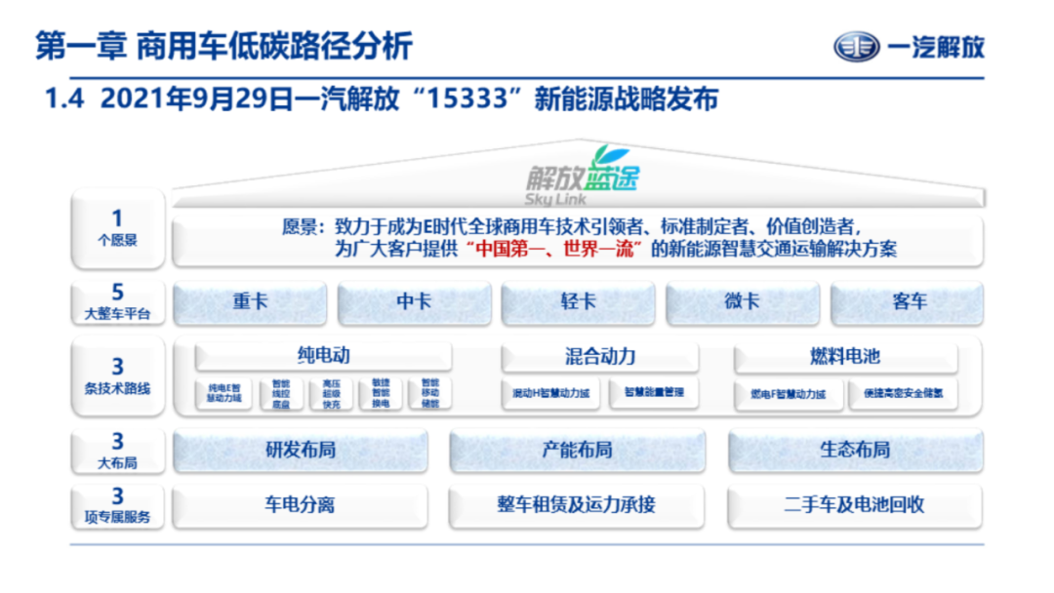
Task: Click the 混动H智慧动力域 box
Action: [551, 393]
